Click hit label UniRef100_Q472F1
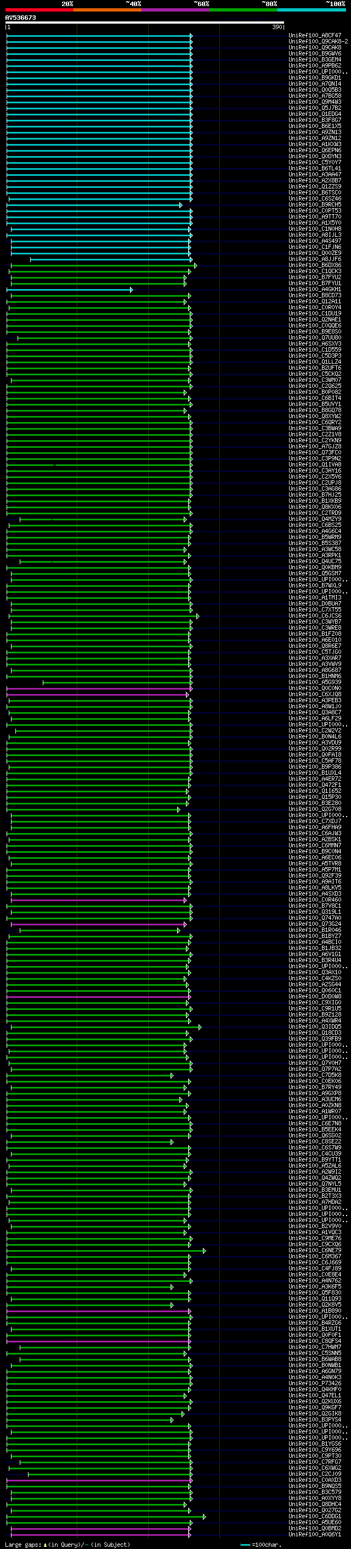The image size is (351, 1549). (x=315, y=785)
